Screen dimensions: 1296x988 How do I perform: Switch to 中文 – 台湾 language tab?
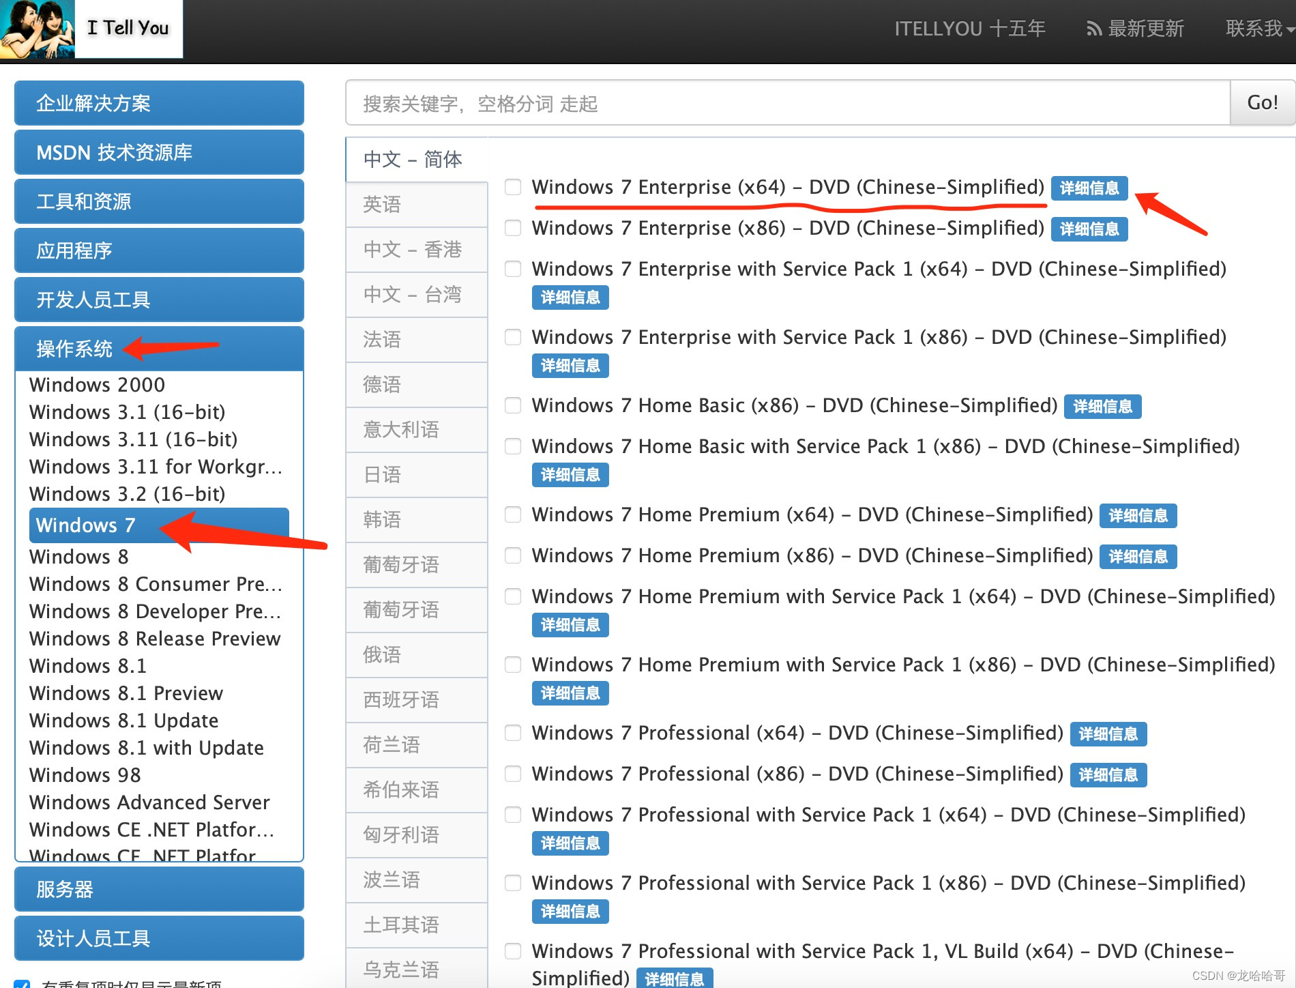[x=416, y=295]
